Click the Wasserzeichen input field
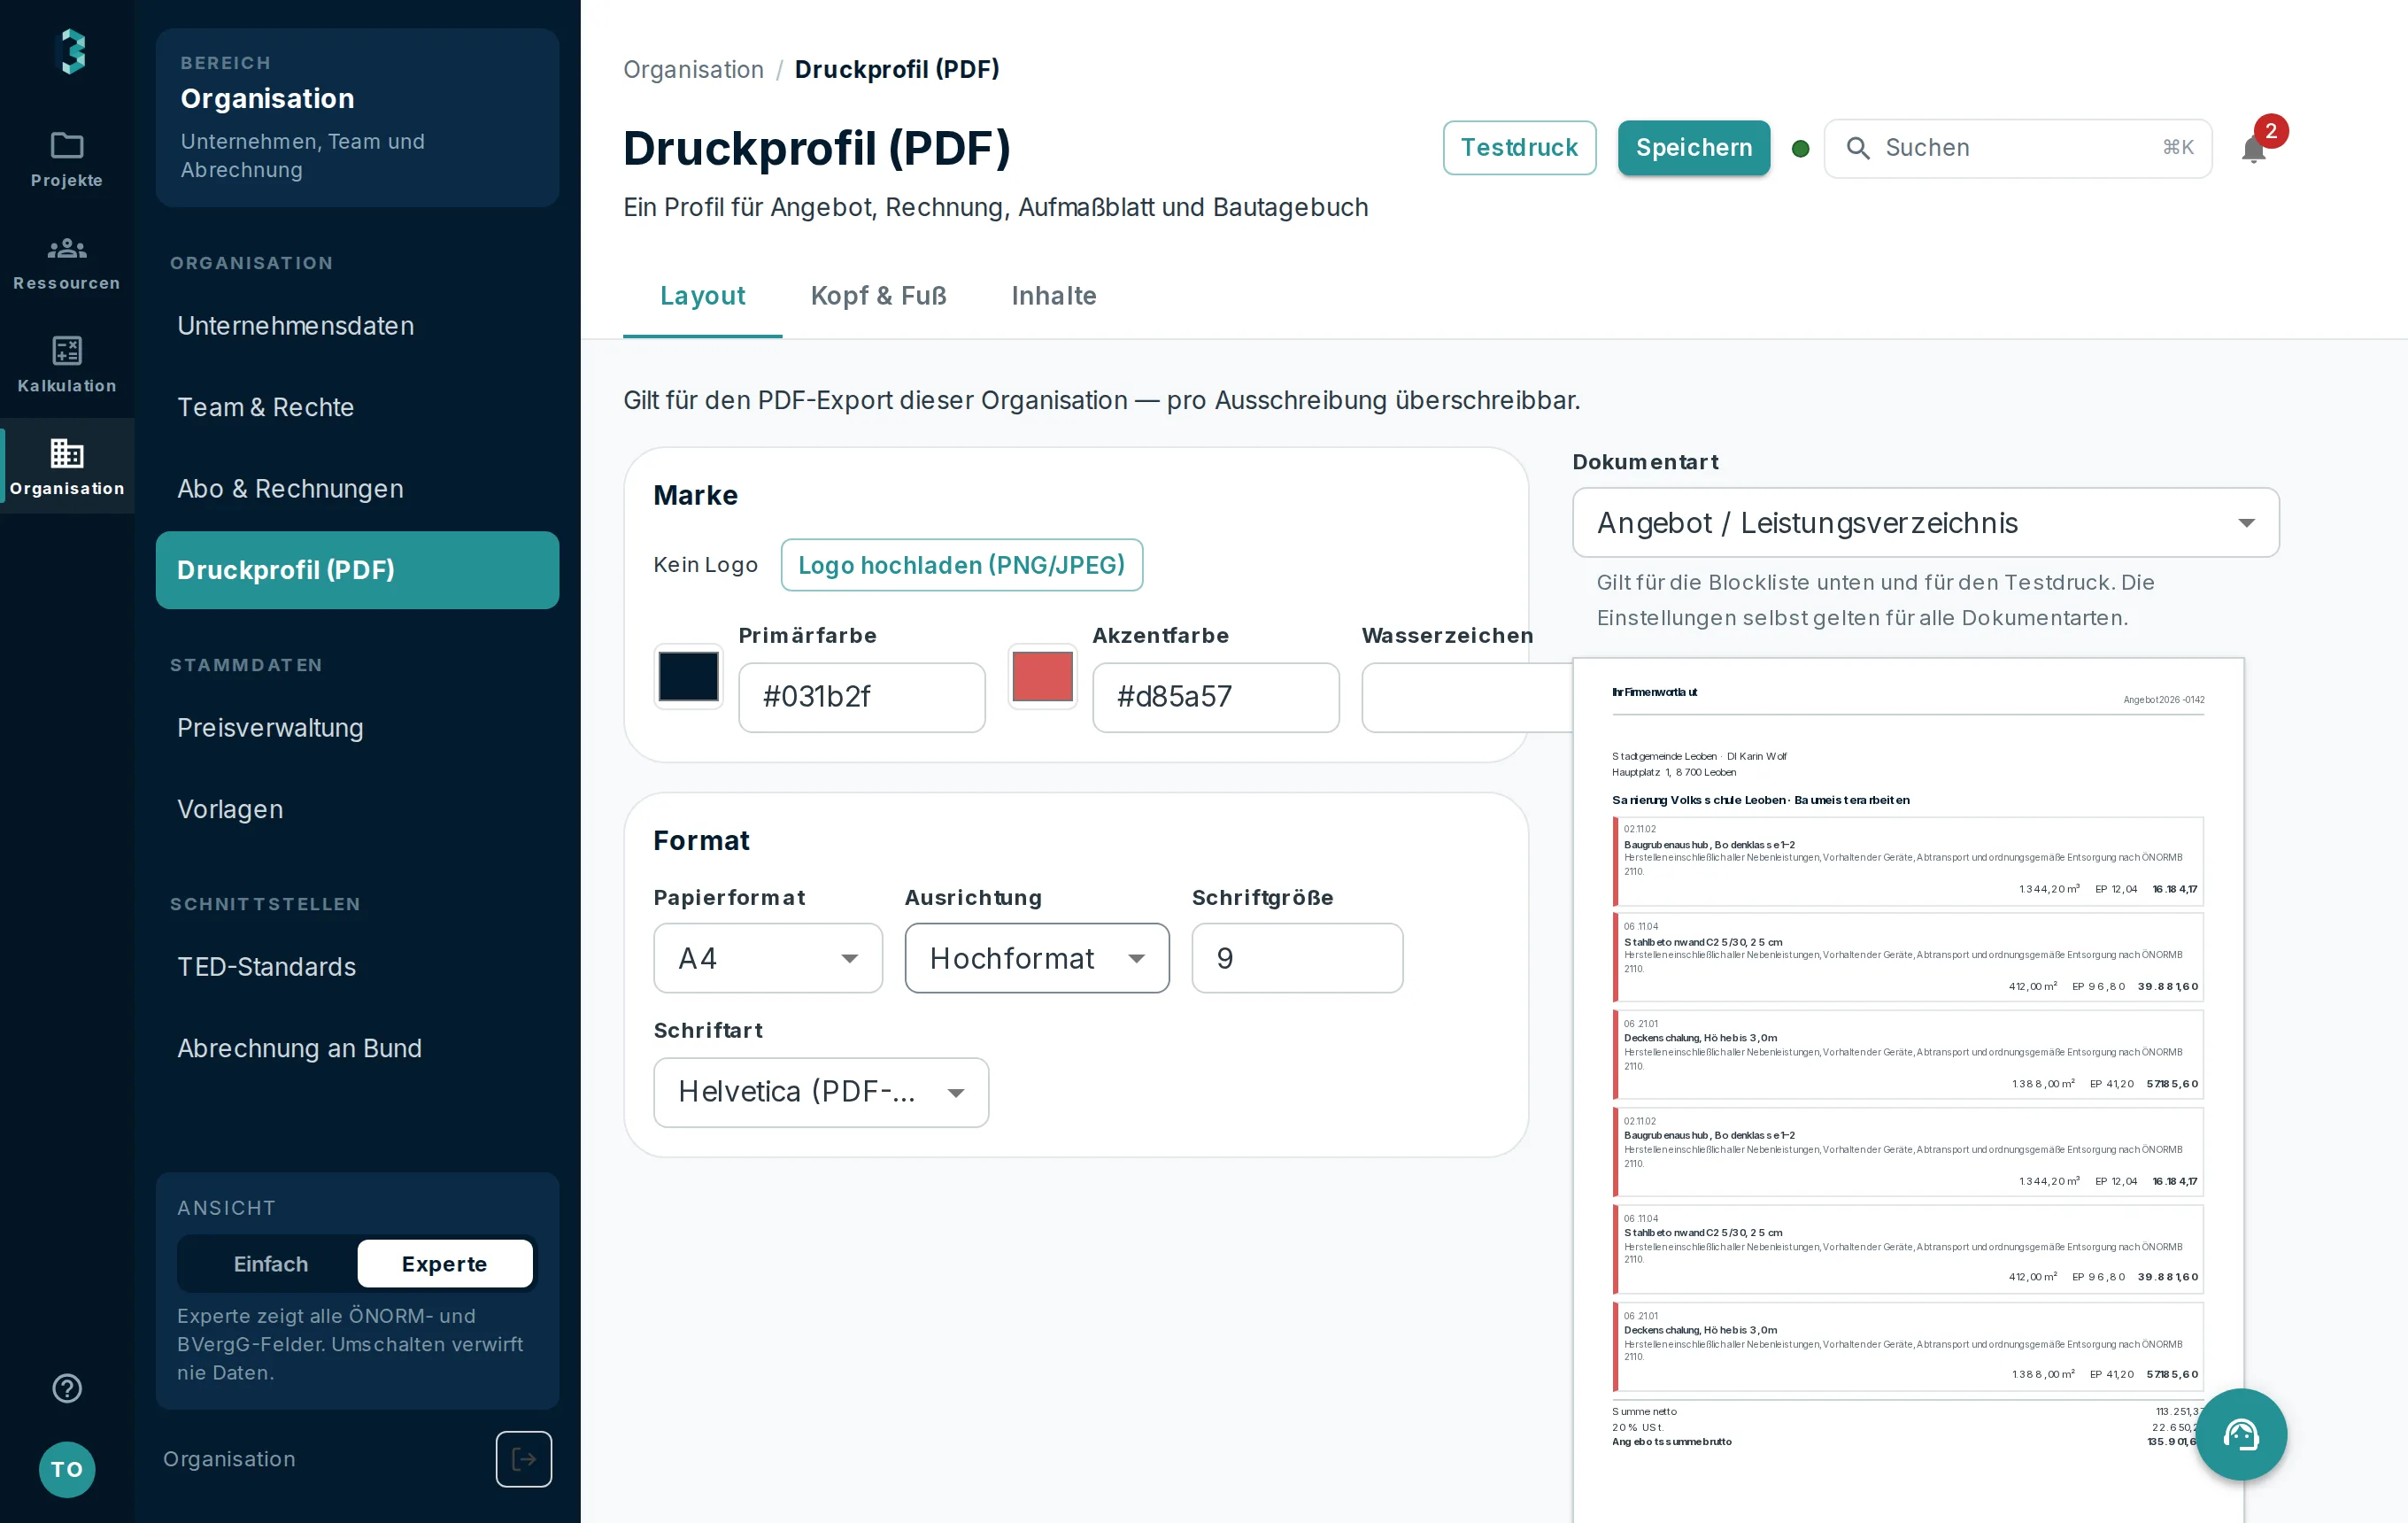This screenshot has height=1523, width=2408. tap(1467, 697)
